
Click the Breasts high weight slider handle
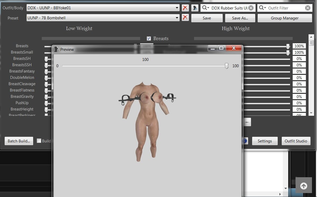(288, 46)
